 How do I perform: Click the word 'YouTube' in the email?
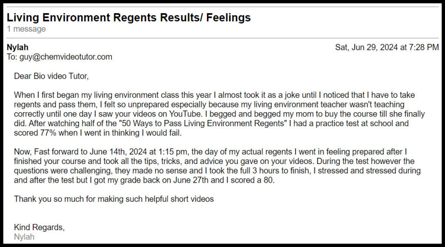[185, 114]
